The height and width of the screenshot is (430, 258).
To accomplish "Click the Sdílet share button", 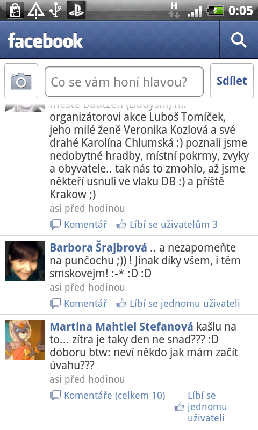I will (x=232, y=81).
